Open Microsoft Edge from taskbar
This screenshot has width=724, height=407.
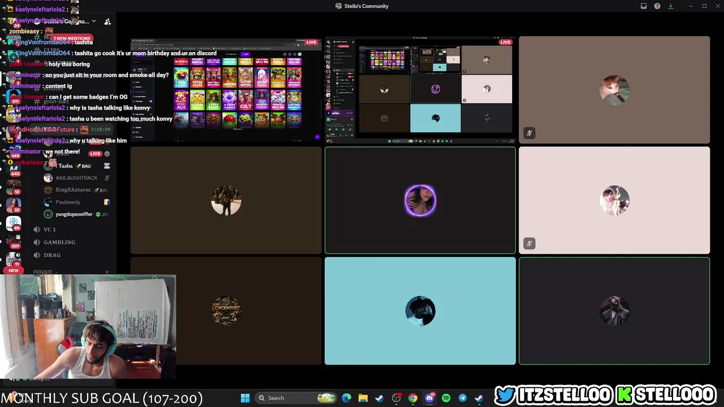point(347,398)
